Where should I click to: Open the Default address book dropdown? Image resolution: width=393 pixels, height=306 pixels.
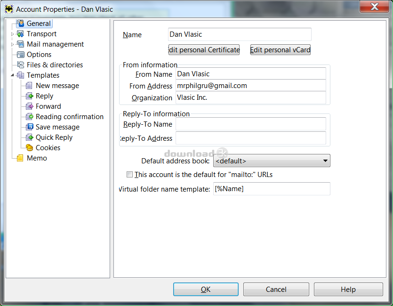point(325,161)
